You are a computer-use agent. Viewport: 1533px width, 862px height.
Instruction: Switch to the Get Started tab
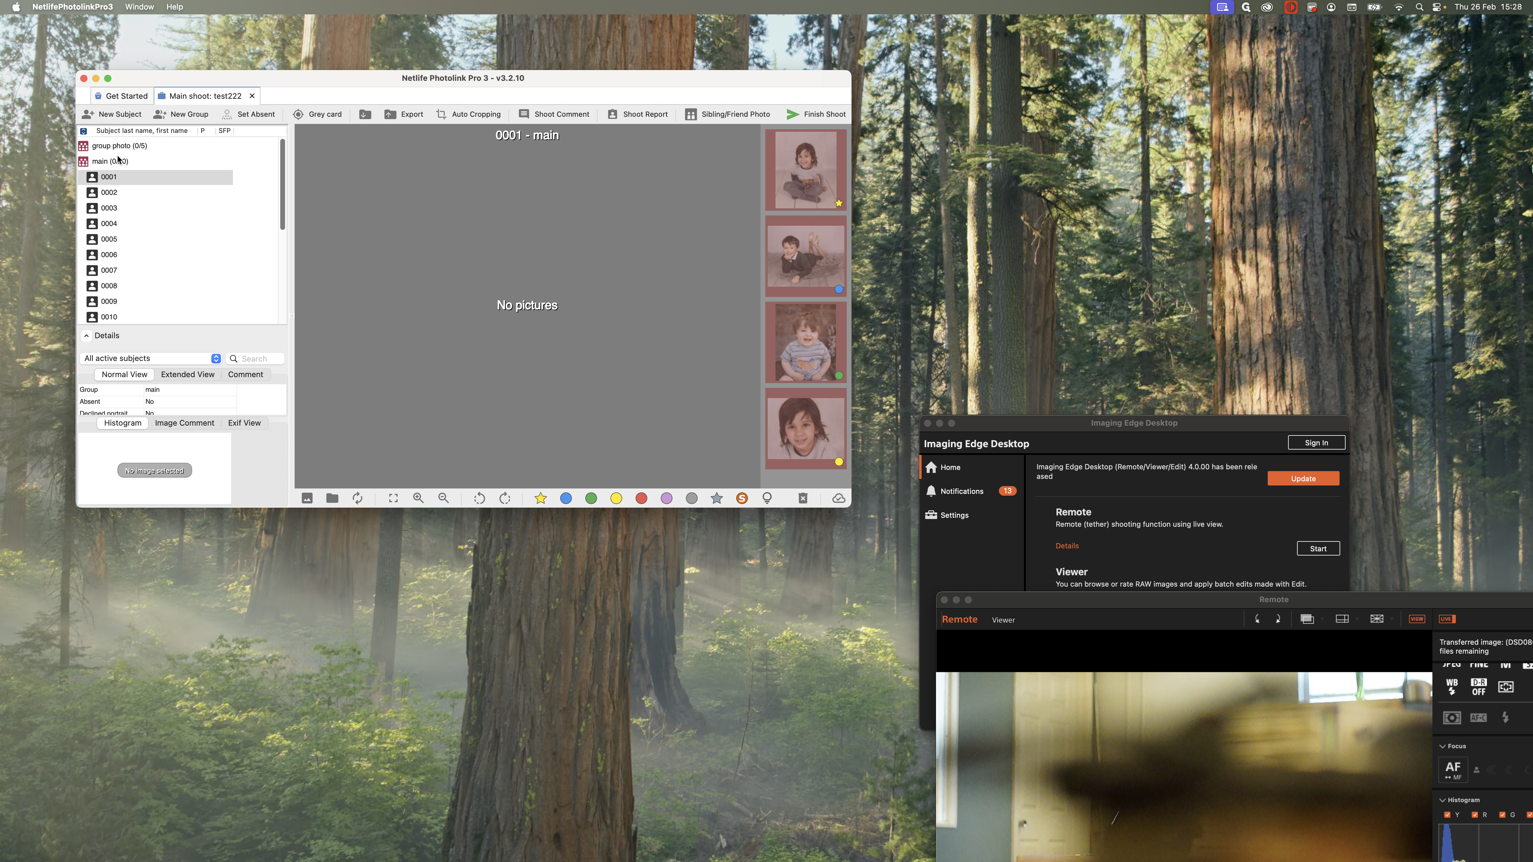122,96
